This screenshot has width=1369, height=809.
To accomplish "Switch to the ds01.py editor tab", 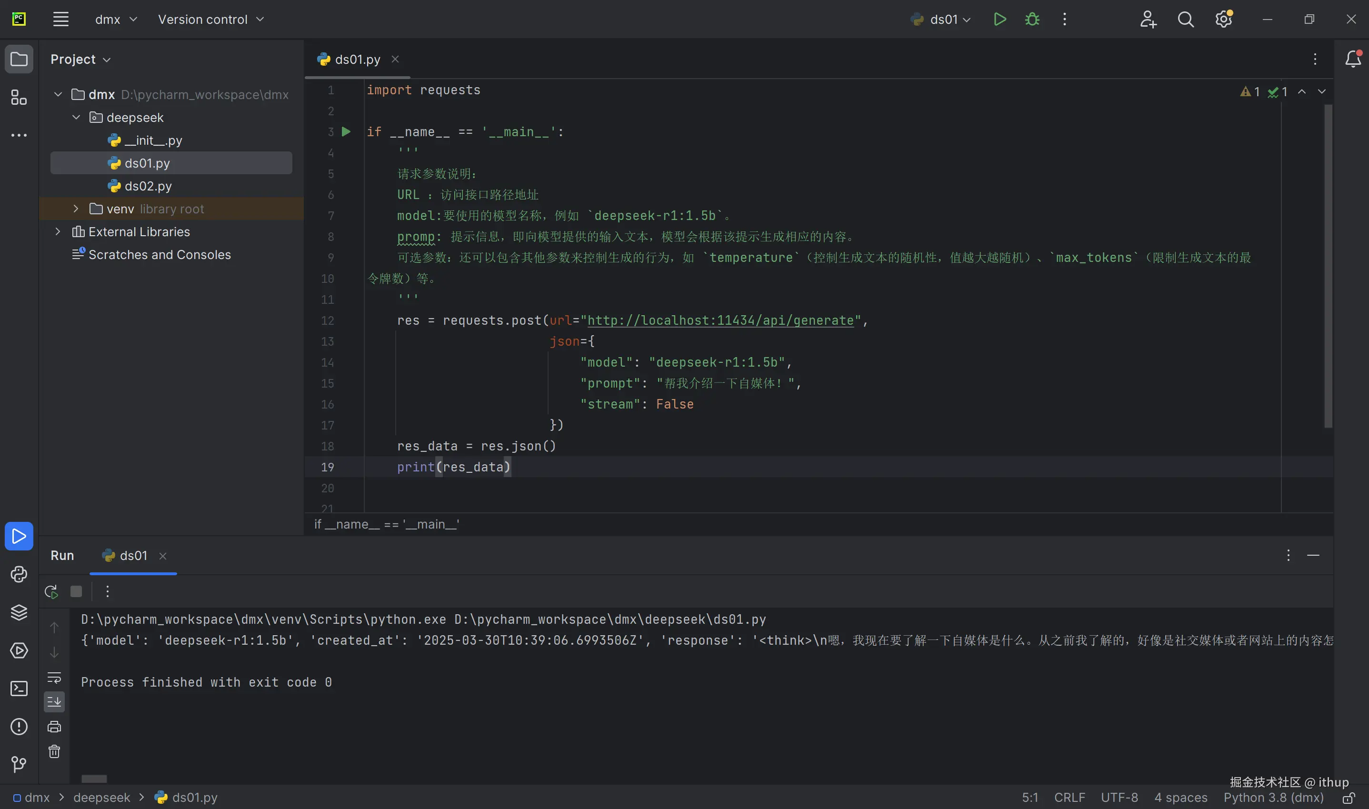I will (357, 60).
